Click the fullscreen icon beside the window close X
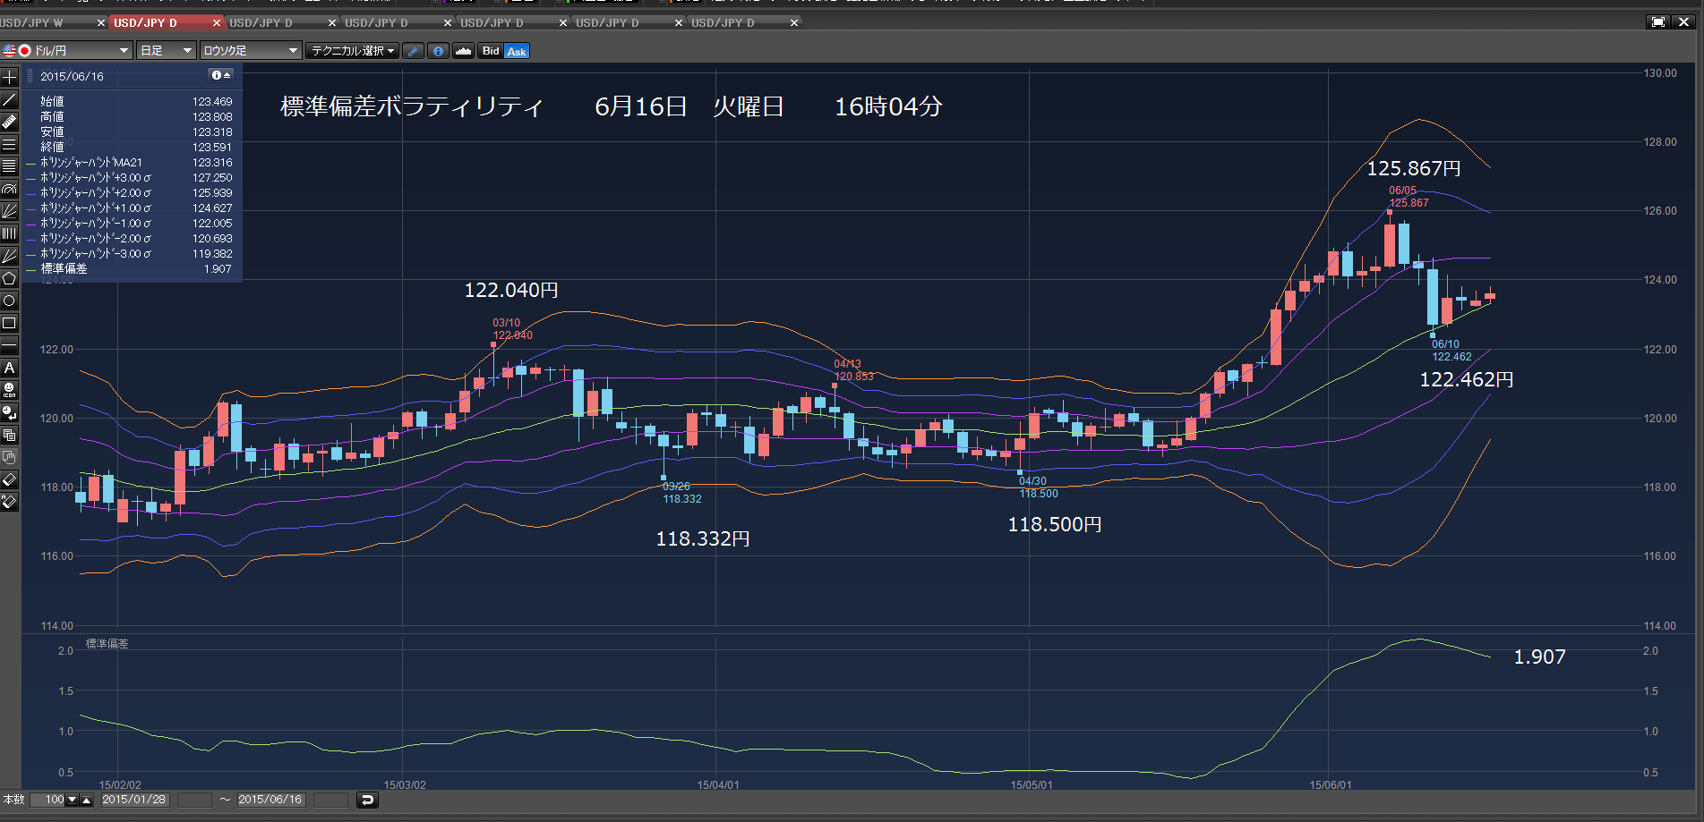 click(x=1658, y=21)
